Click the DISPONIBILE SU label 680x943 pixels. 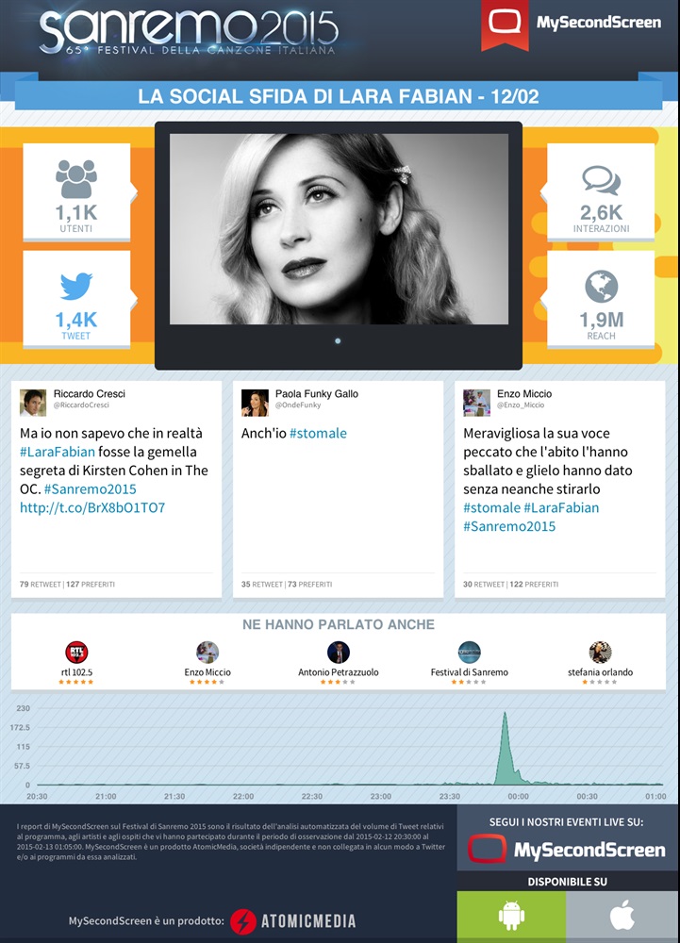pos(568,882)
